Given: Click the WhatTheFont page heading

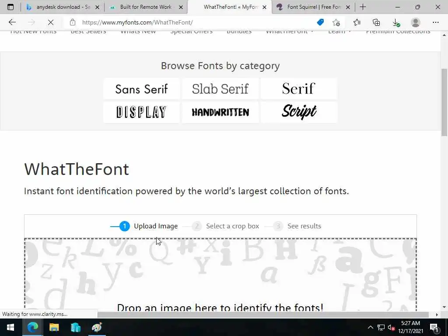Looking at the screenshot, I should click(x=77, y=169).
